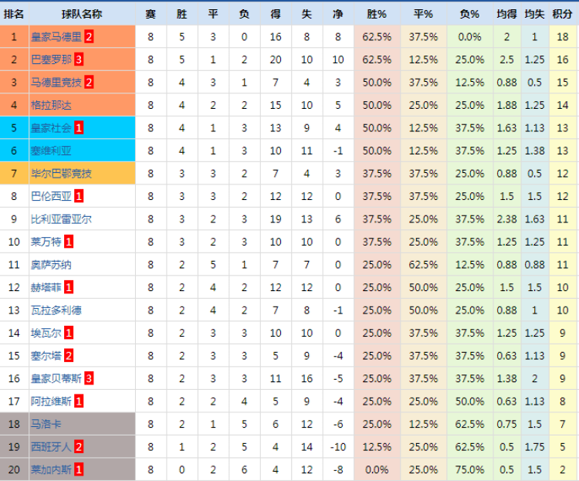Screen dimensions: 579x481
Task: Open the 奥萨苏纳 team link
Action: (51, 265)
